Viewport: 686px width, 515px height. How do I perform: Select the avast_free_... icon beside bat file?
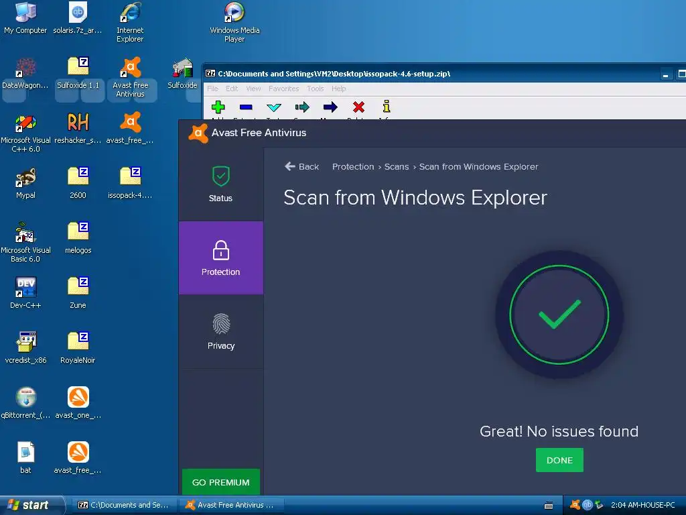[78, 458]
